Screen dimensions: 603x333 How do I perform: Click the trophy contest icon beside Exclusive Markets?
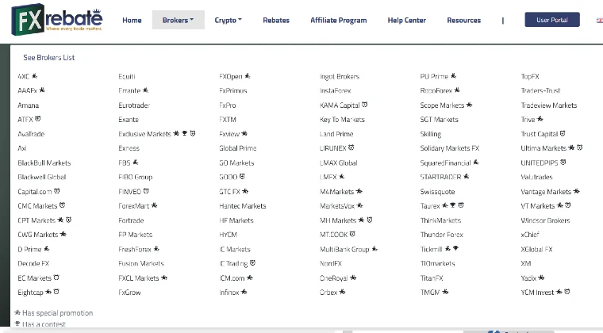pyautogui.click(x=182, y=134)
